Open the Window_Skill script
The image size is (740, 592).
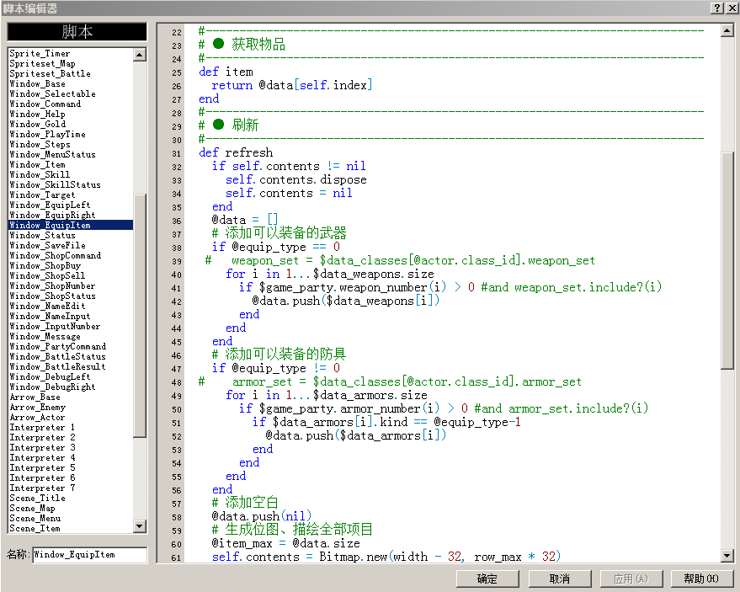click(40, 174)
